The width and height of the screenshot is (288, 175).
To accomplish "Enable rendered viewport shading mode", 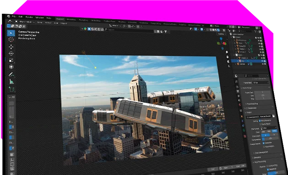I will pyautogui.click(x=218, y=30).
